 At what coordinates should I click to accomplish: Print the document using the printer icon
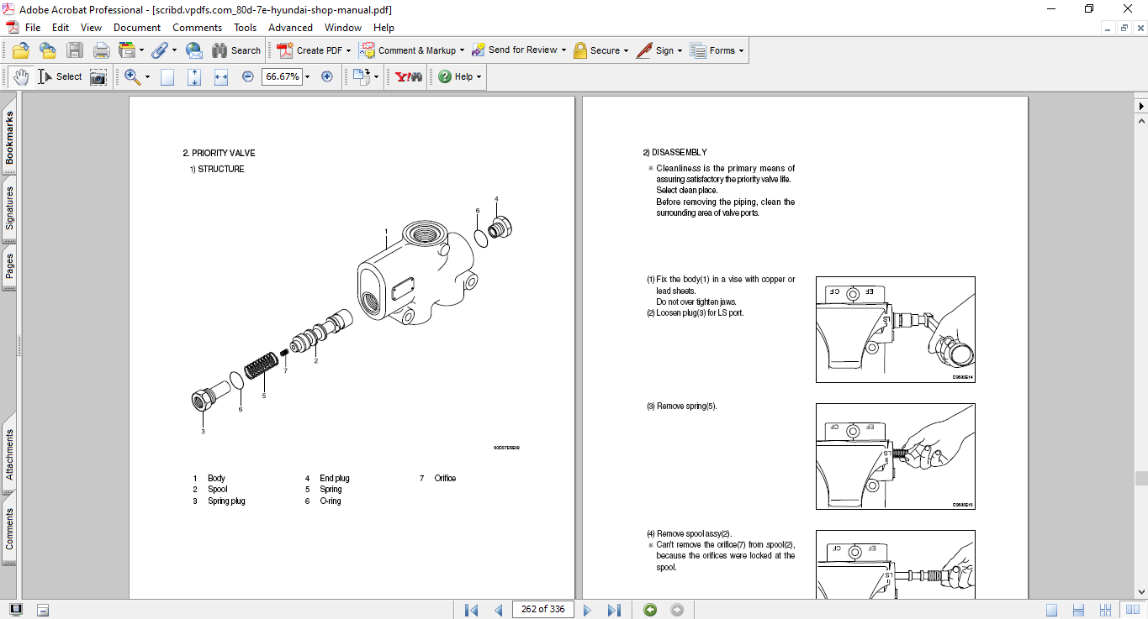coord(101,50)
